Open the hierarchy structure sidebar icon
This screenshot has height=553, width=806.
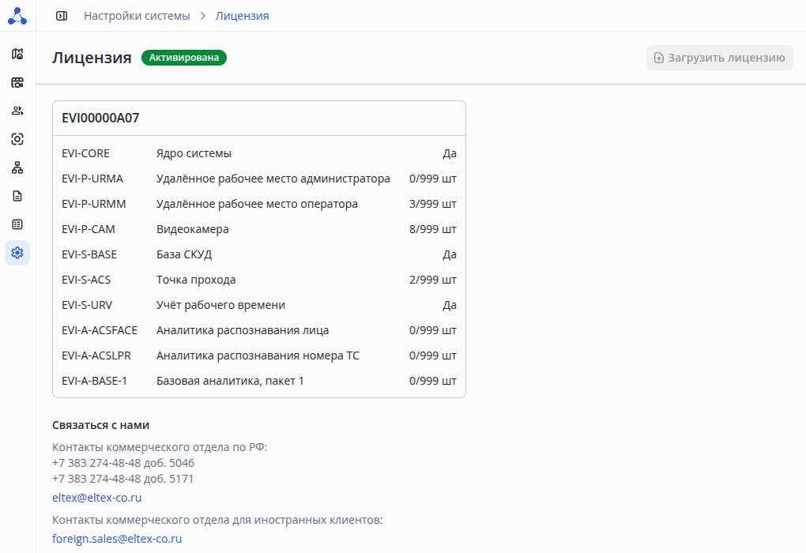click(17, 167)
